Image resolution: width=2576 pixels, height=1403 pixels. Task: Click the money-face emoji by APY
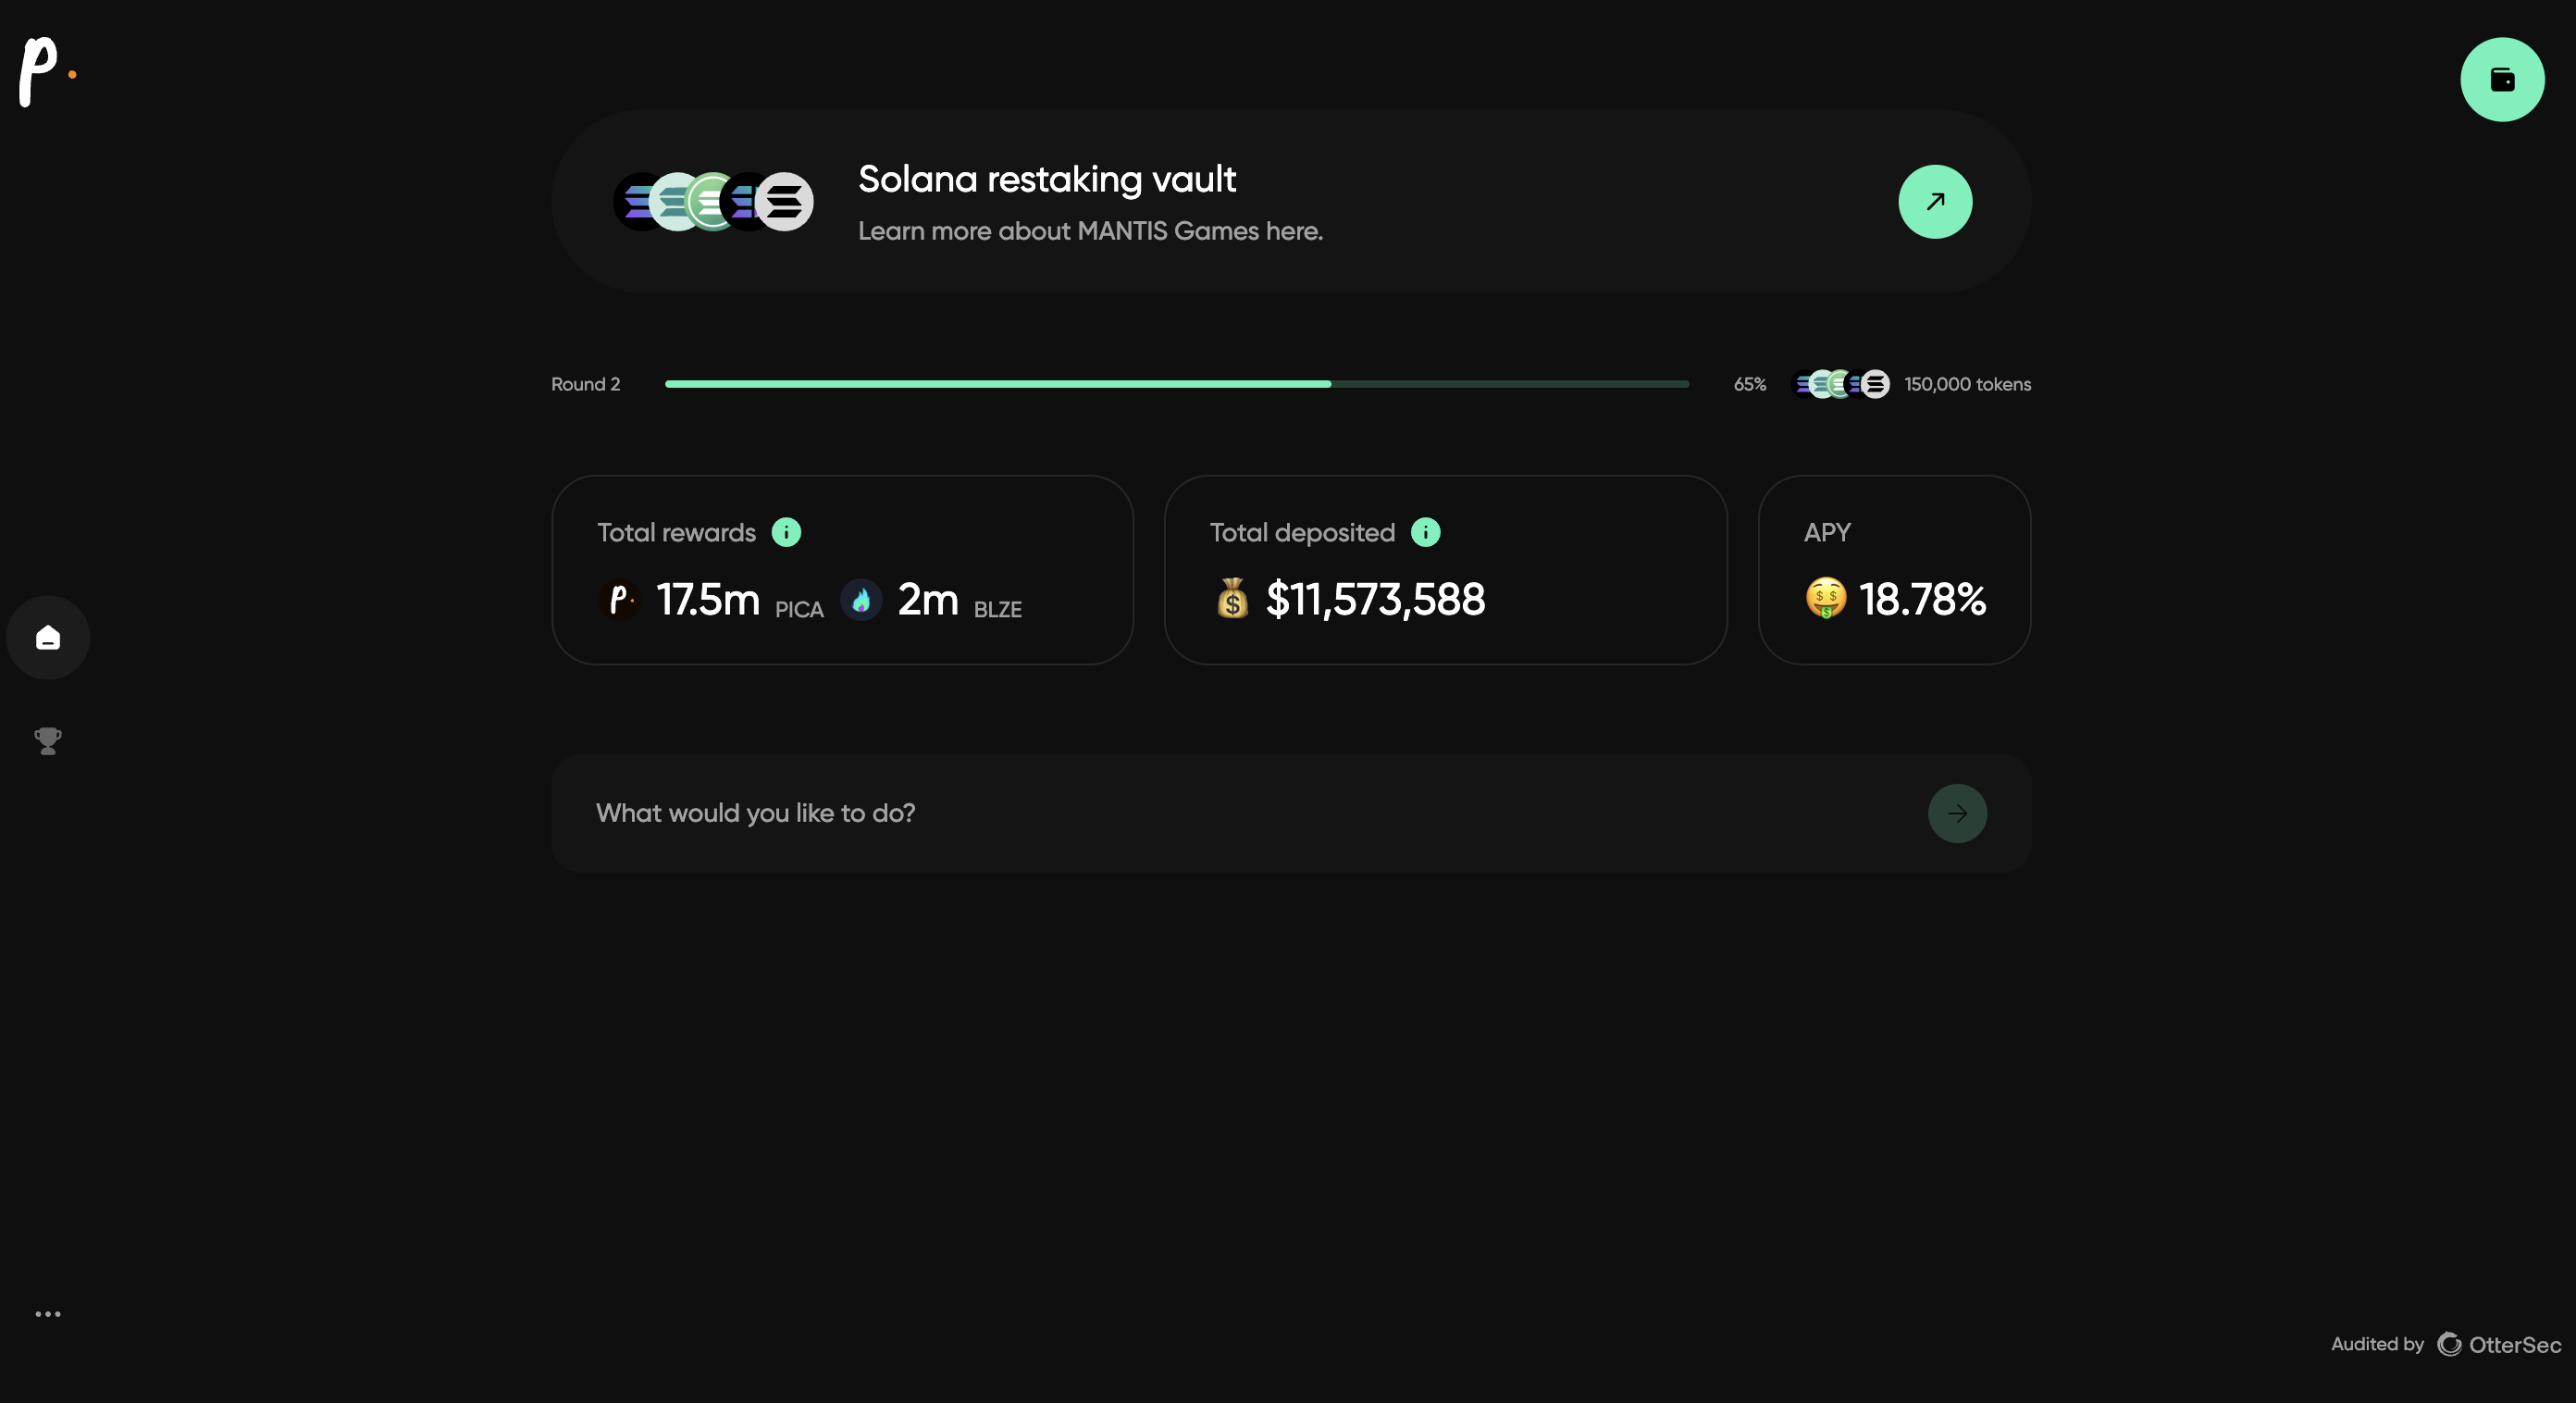coord(1826,598)
